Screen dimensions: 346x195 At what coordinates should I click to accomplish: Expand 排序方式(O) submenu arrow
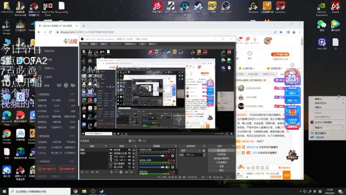tap(343, 103)
